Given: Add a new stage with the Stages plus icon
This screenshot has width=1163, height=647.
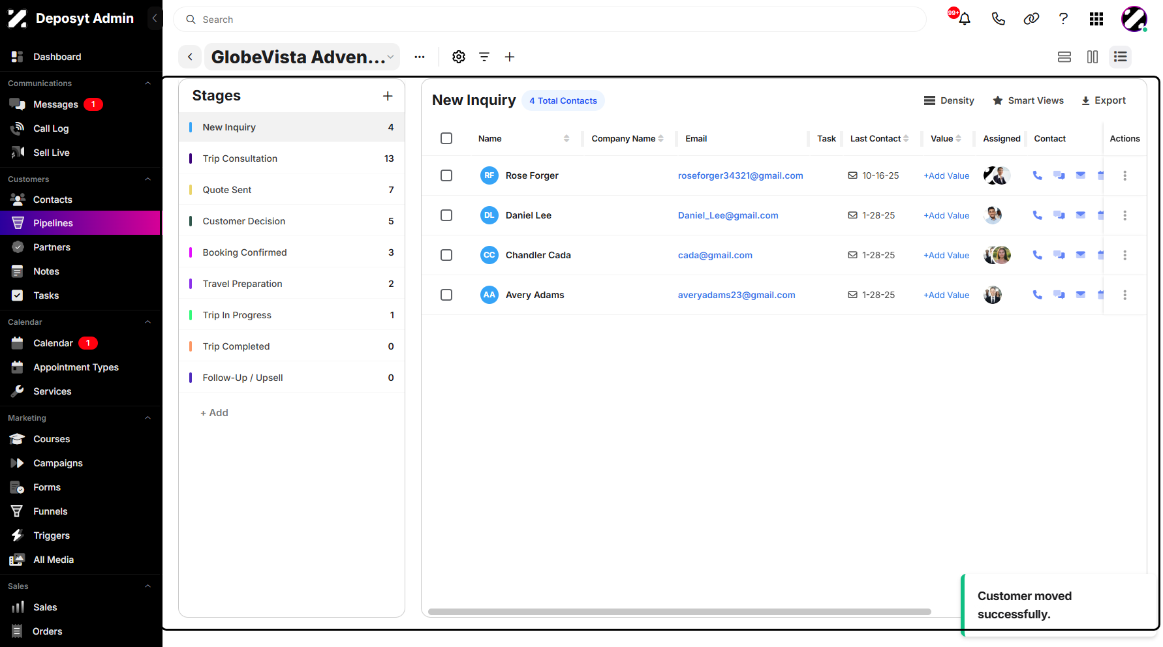Looking at the screenshot, I should point(388,96).
